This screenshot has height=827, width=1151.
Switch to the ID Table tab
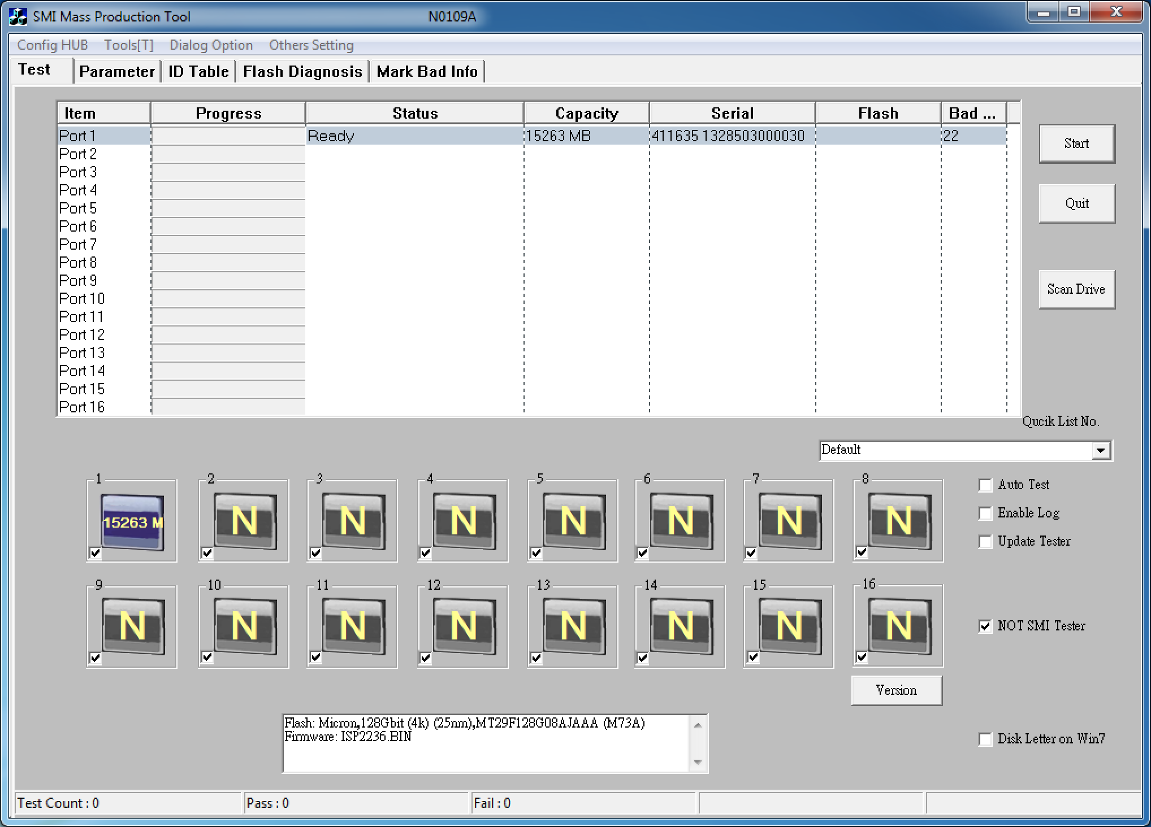[198, 72]
